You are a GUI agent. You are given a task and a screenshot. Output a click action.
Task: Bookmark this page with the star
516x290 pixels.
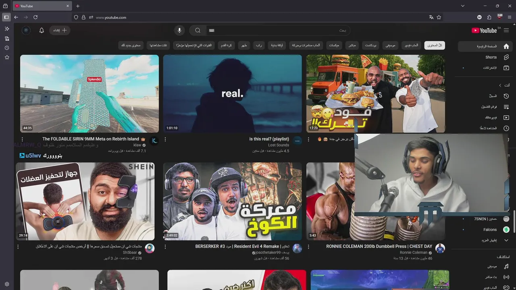pyautogui.click(x=439, y=17)
